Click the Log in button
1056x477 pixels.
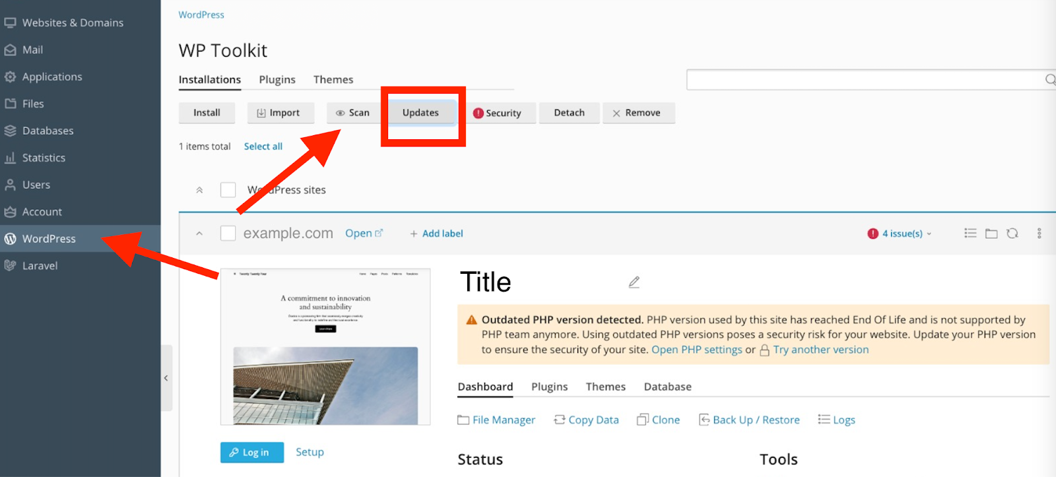point(252,453)
